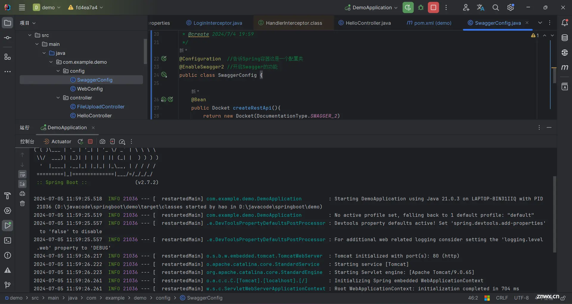Toggle soft-wrap in console
Screen dimensions: 572x304
(22, 174)
